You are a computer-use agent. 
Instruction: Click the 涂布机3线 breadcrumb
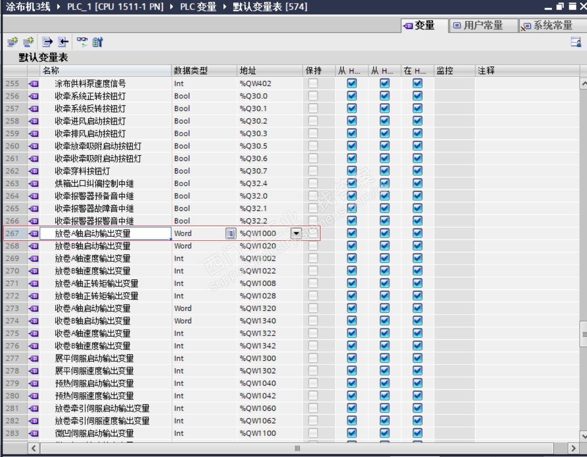click(28, 7)
